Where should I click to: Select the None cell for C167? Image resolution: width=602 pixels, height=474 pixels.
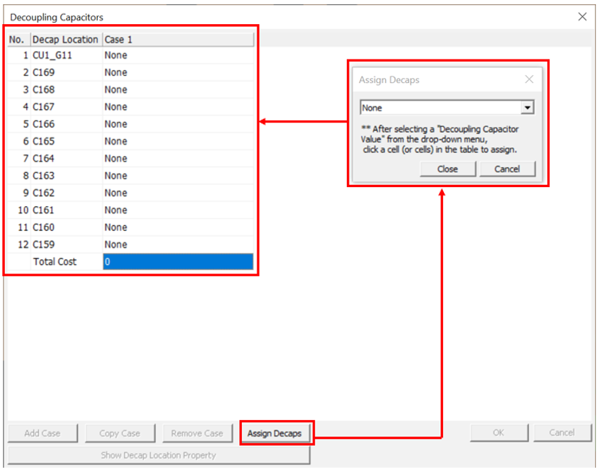point(177,107)
